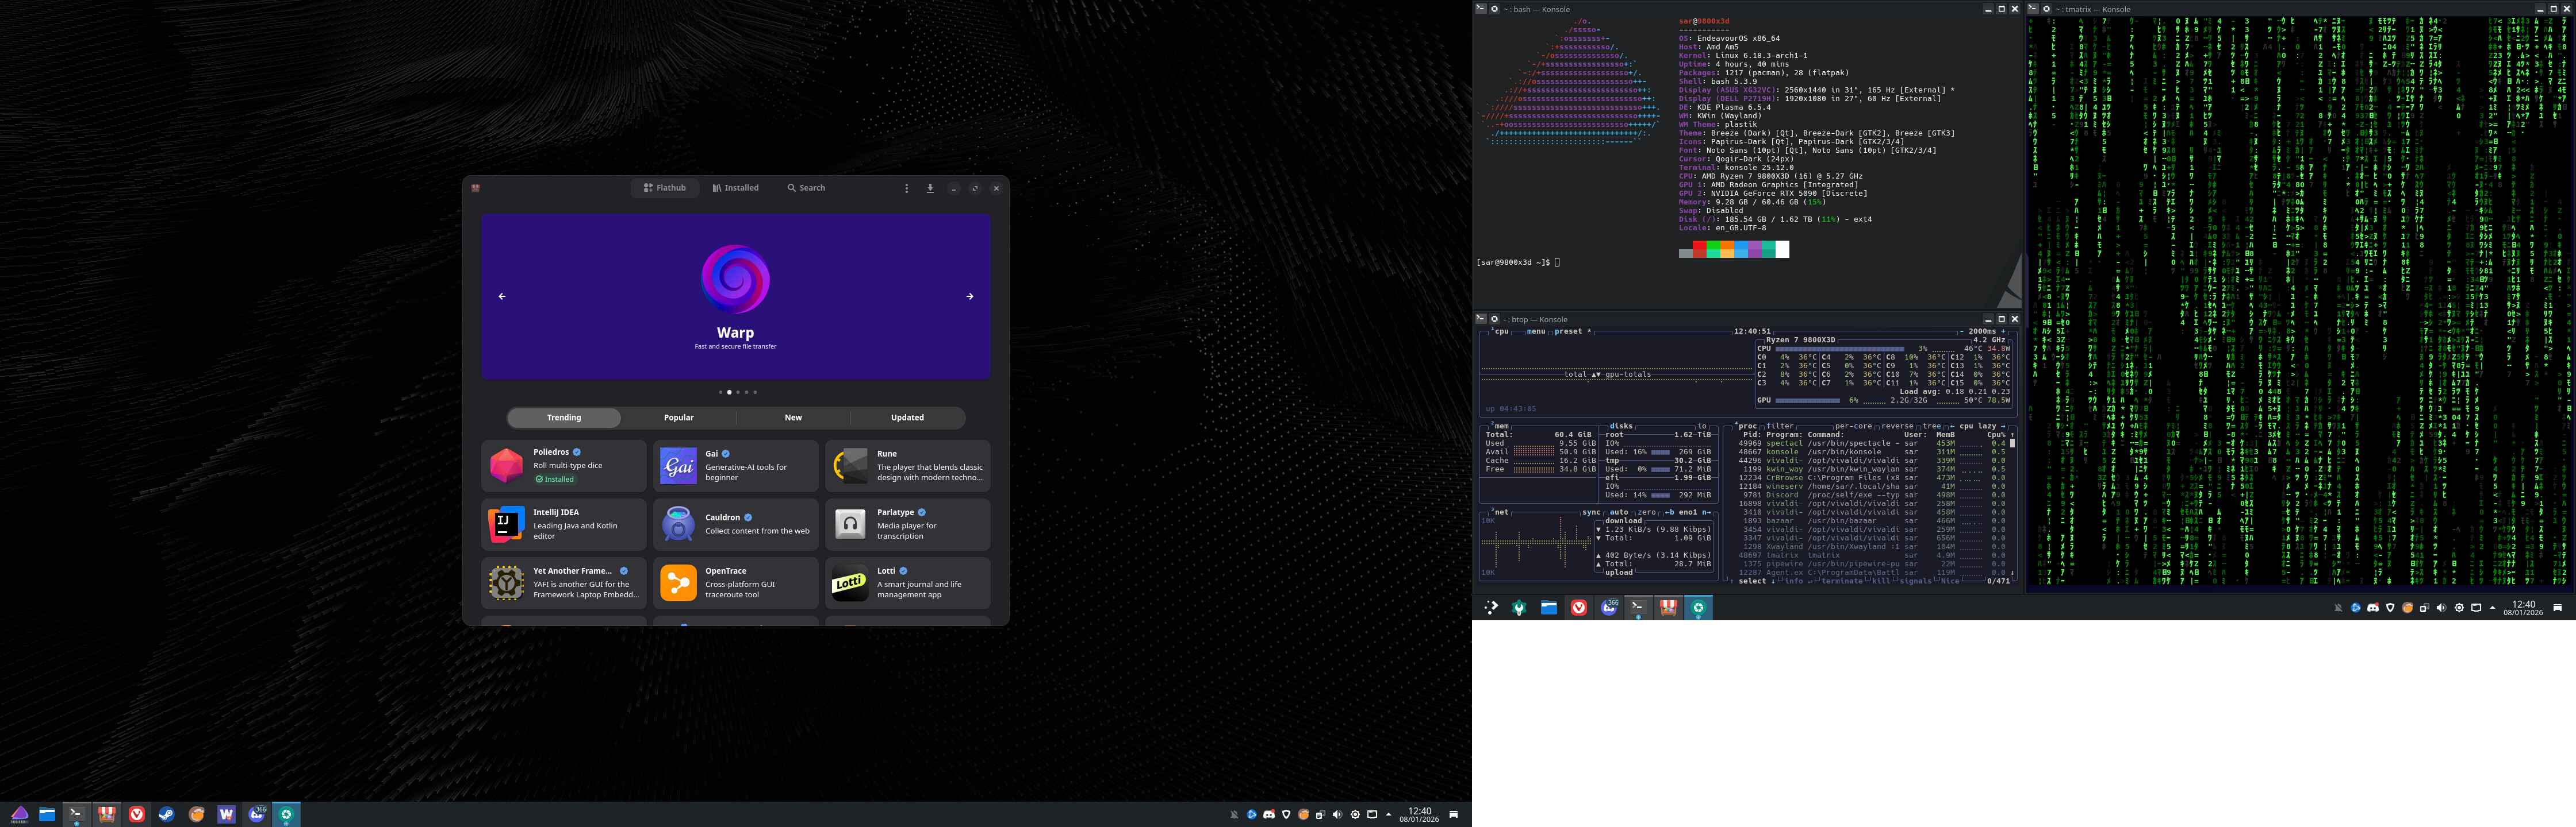
Task: Open Discord from the taskbar containing Steam
Action: click(x=257, y=814)
